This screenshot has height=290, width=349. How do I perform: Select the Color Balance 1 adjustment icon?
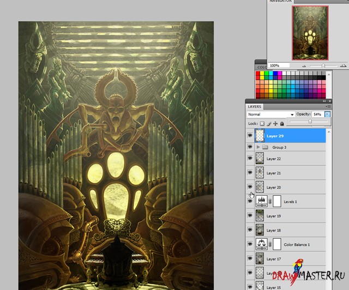[x=262, y=244]
